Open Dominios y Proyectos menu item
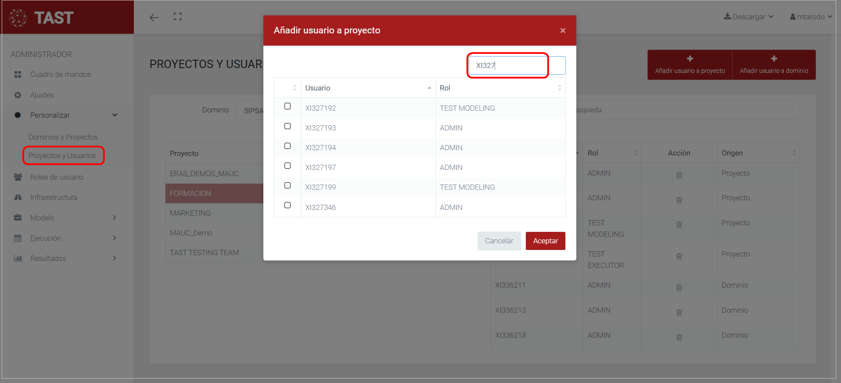Image resolution: width=841 pixels, height=383 pixels. (63, 137)
